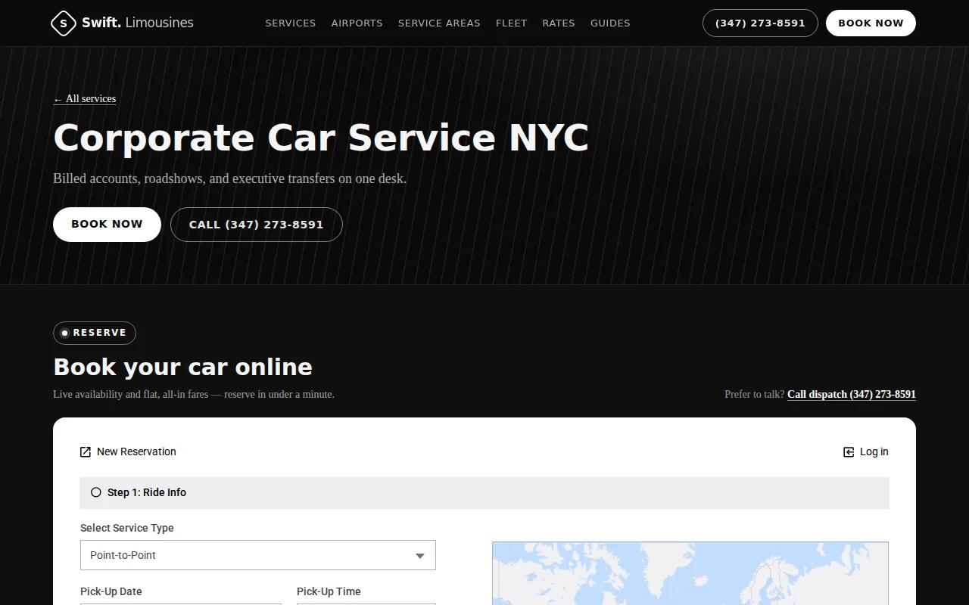The image size is (969, 605).
Task: Click the Corporate Car Service NYC heading
Action: point(321,138)
